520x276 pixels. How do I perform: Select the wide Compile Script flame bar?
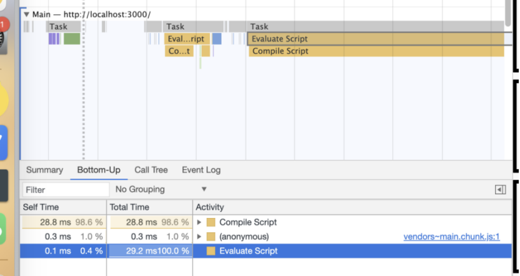pos(376,51)
